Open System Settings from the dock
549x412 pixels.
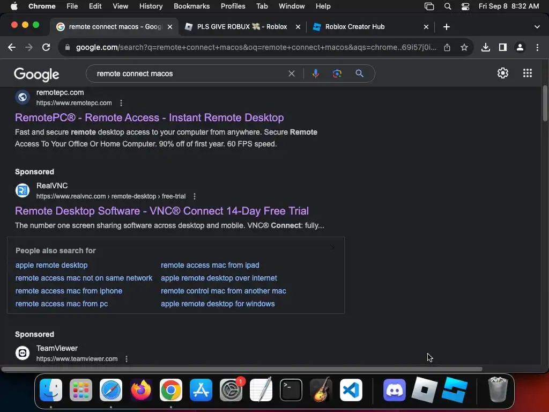click(231, 390)
